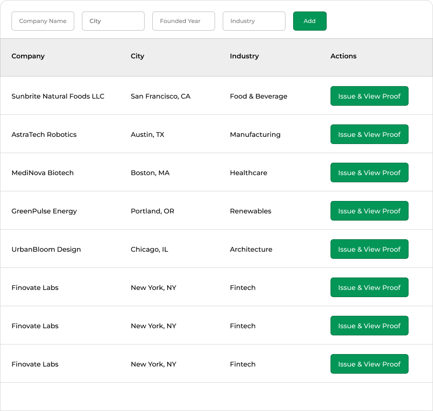Viewport: 433px width, 411px height.
Task: Open proof for MediNova Biotech
Action: coord(369,173)
